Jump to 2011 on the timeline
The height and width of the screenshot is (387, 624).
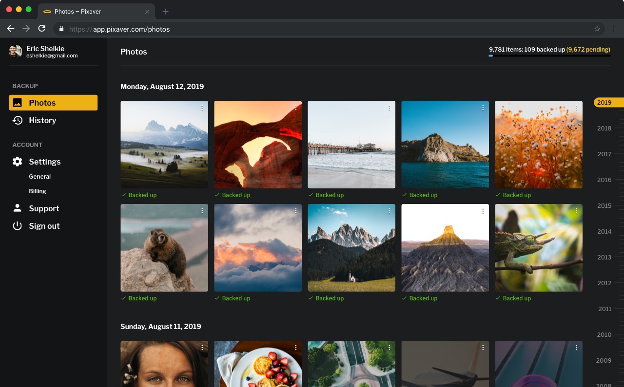(604, 309)
